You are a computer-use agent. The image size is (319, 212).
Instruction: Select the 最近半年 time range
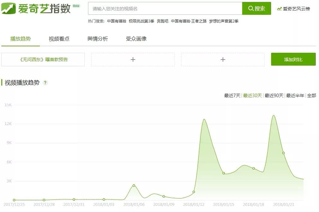click(x=295, y=96)
